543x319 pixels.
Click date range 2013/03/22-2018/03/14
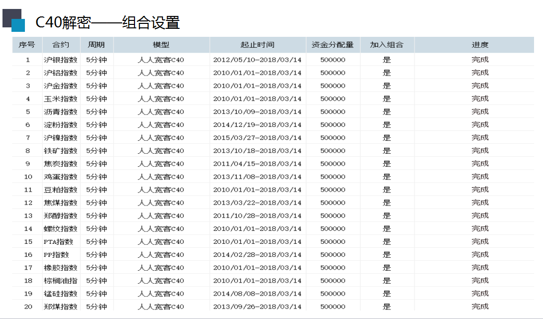(x=257, y=203)
